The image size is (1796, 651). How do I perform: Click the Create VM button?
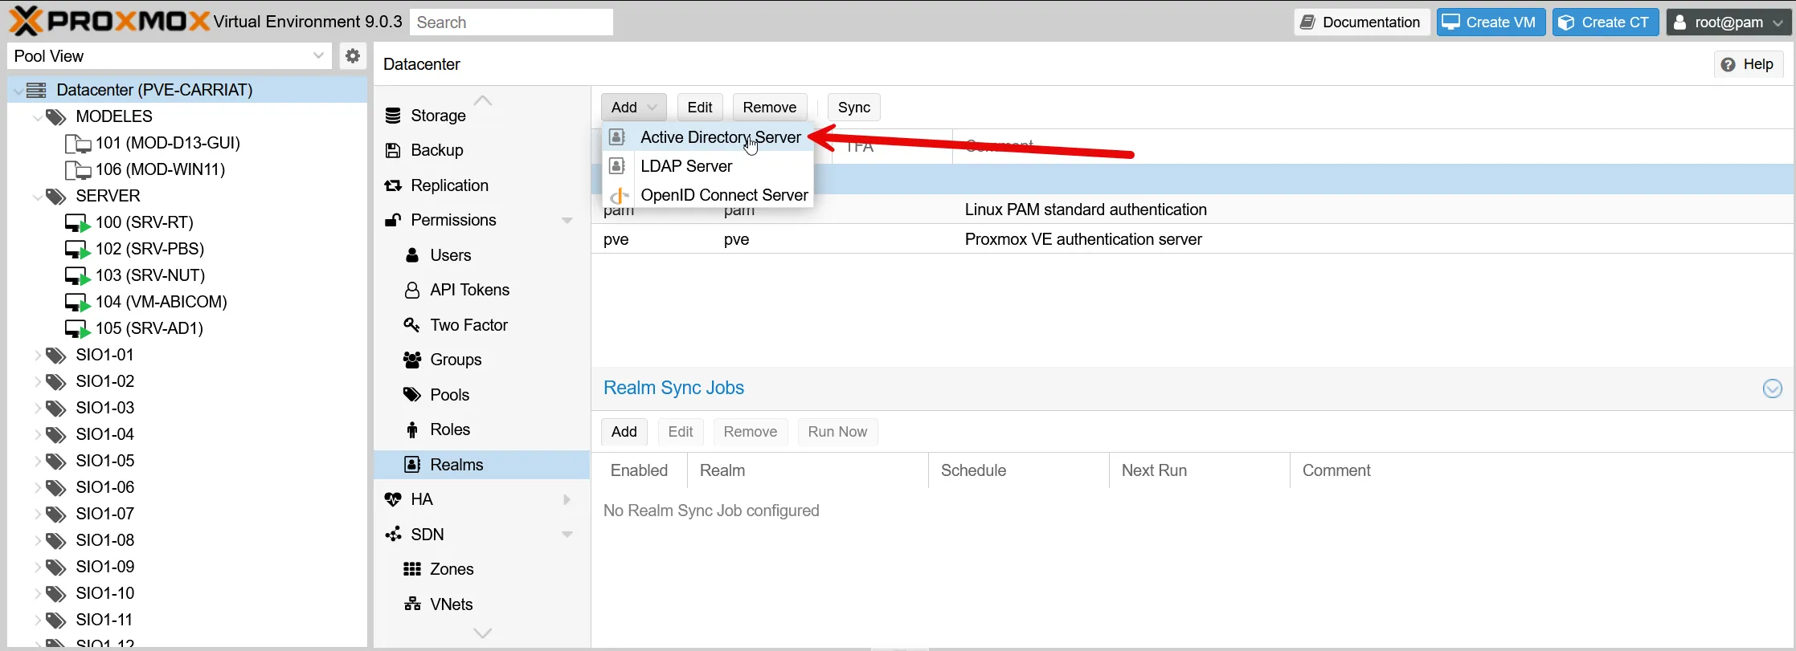point(1490,22)
